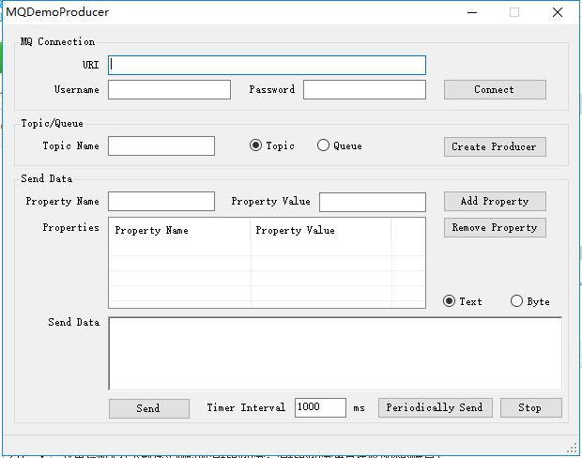Click the Property Value column header
582x458 pixels.
[x=321, y=231]
